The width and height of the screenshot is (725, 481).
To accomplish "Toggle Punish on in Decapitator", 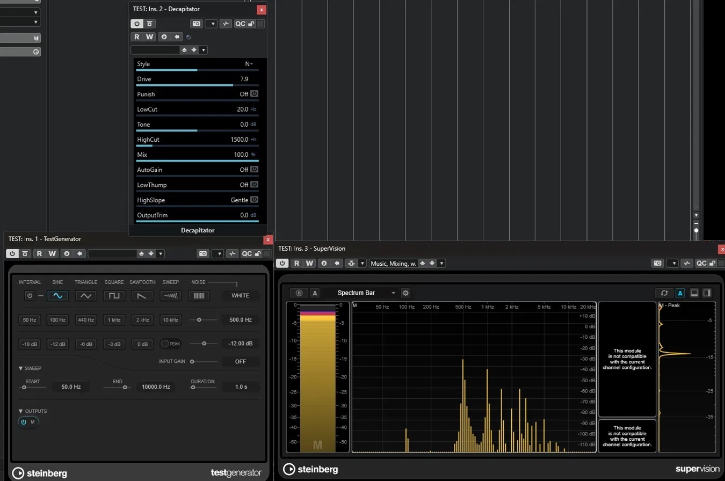I will [x=255, y=94].
